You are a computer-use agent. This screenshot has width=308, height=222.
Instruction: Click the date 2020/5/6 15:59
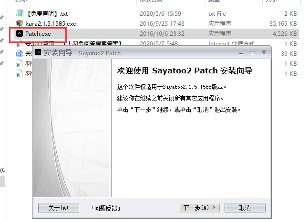coord(161,14)
